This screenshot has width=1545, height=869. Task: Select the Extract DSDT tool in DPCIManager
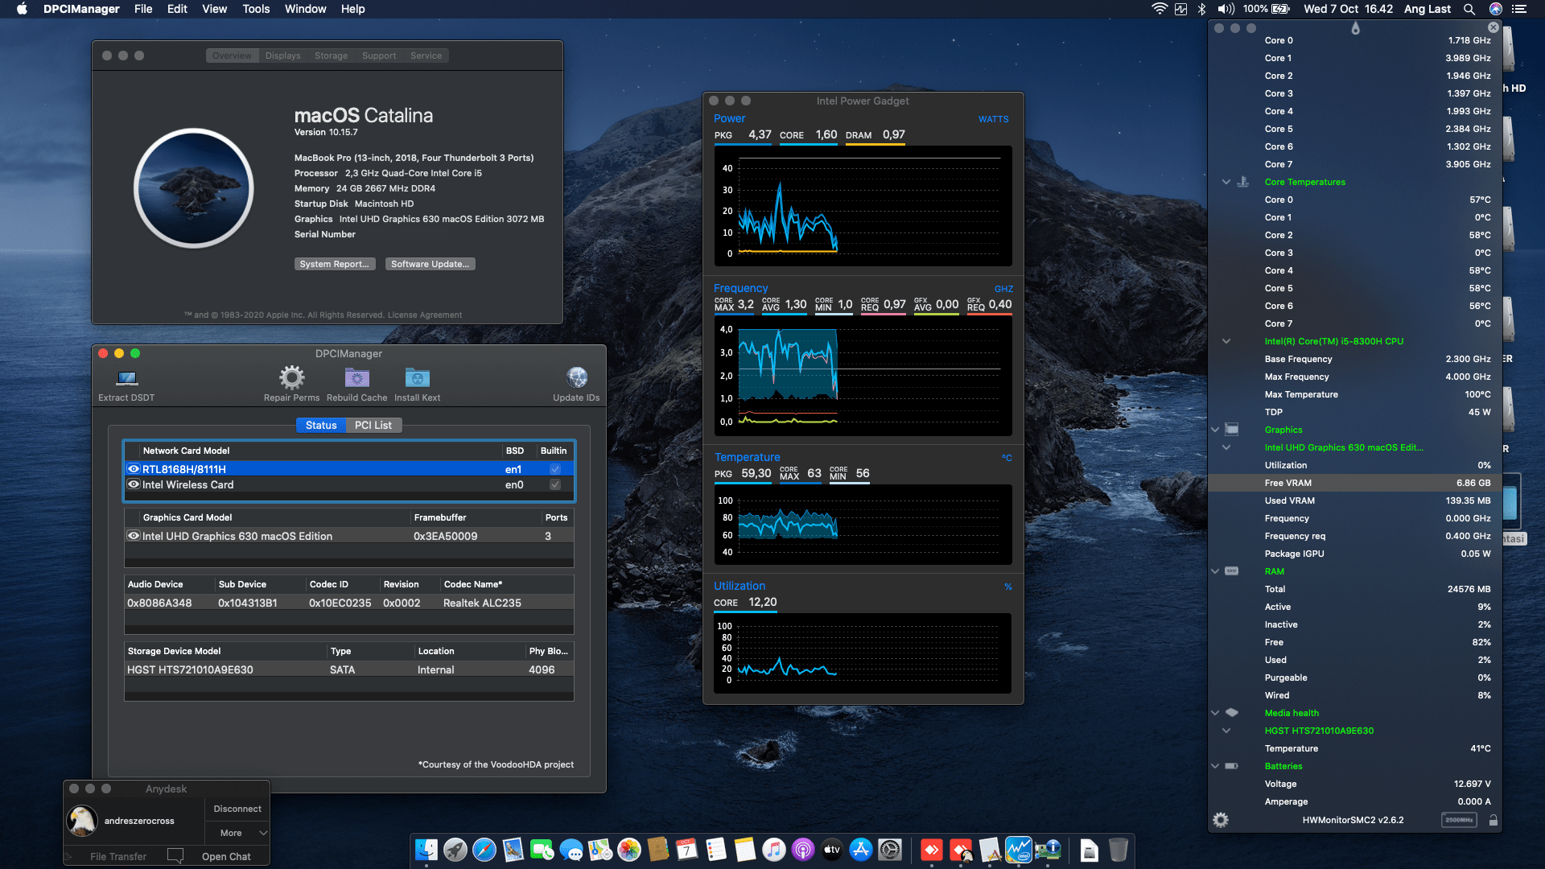point(126,382)
